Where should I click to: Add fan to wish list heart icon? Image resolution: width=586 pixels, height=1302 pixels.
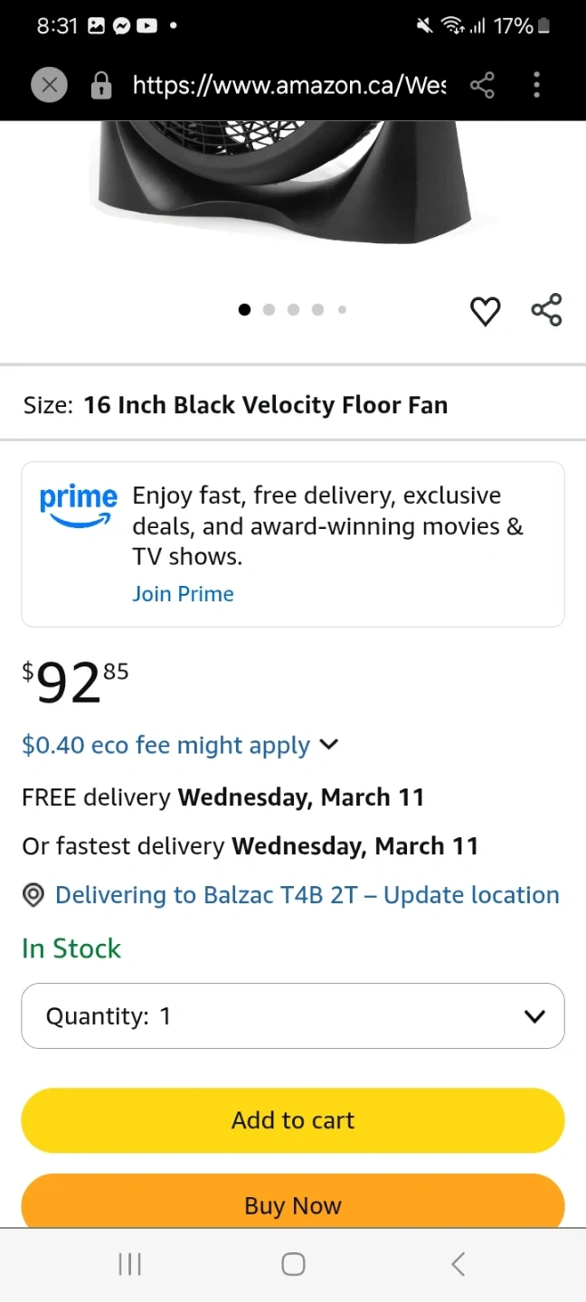pyautogui.click(x=486, y=311)
